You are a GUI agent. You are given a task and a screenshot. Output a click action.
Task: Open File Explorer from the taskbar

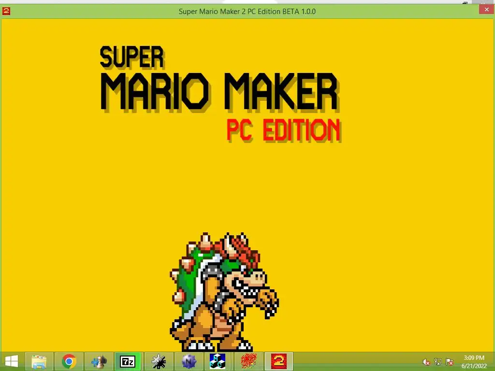pyautogui.click(x=39, y=361)
